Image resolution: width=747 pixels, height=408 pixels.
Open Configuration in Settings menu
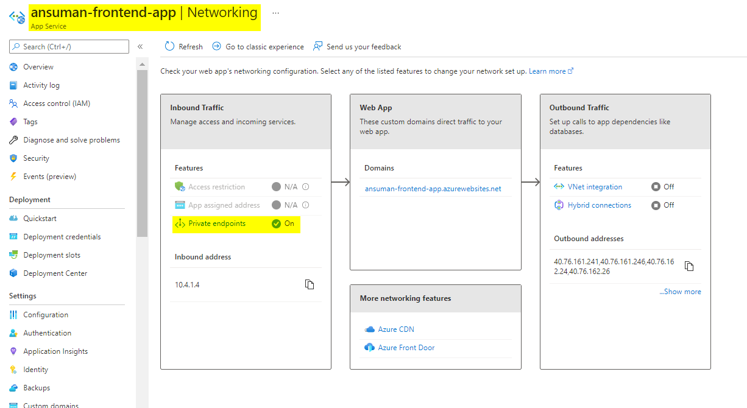coord(46,315)
